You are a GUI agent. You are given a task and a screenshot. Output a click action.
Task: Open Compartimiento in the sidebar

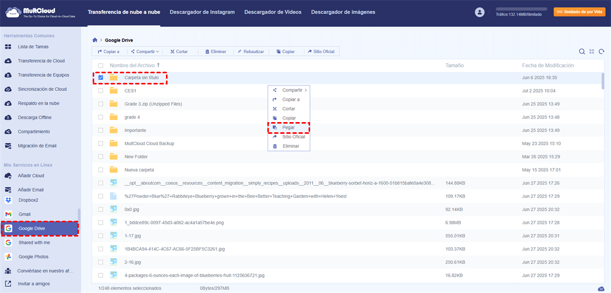[34, 132]
